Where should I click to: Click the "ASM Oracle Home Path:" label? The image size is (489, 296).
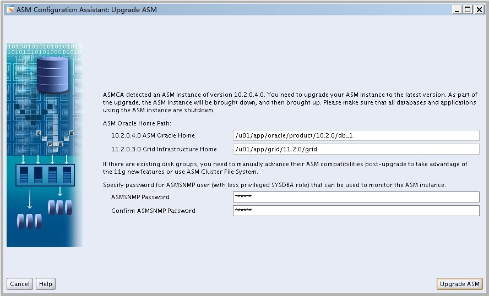point(137,123)
